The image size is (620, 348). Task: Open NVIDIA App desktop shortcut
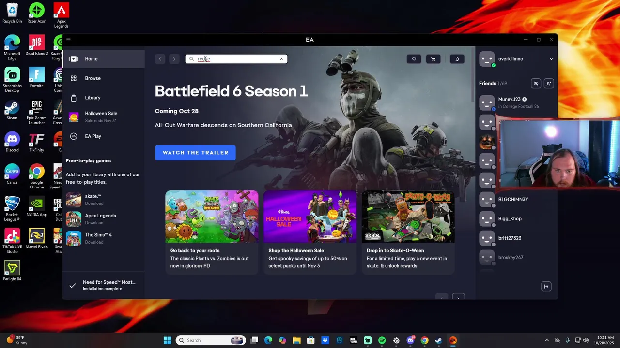[37, 206]
